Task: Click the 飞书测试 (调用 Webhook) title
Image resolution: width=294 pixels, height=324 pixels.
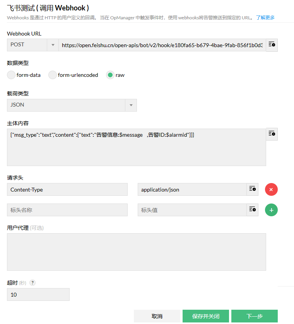Action: 48,8
